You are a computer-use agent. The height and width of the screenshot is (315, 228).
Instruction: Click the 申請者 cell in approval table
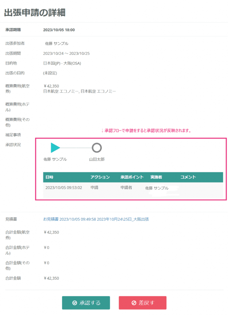point(126,188)
